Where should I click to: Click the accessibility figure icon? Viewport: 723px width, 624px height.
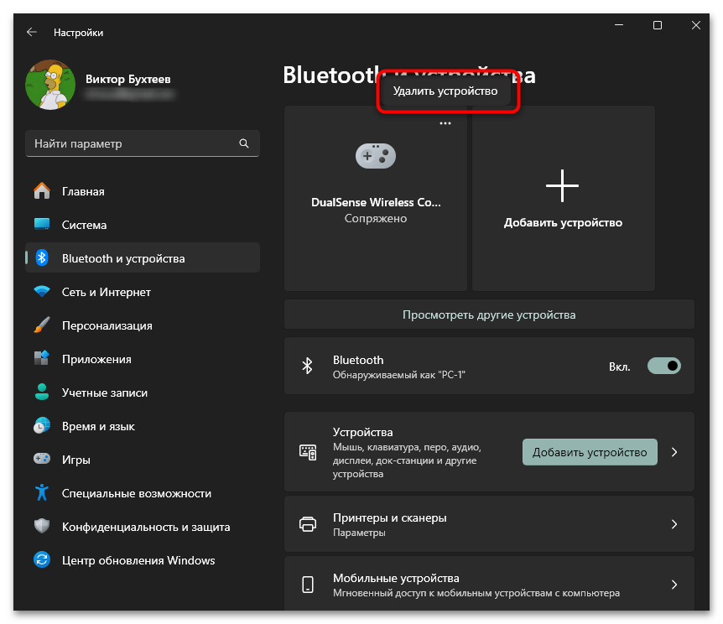[x=42, y=492]
